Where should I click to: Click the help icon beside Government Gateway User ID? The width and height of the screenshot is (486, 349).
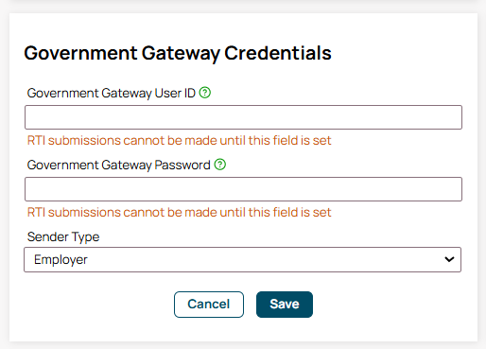tap(205, 93)
